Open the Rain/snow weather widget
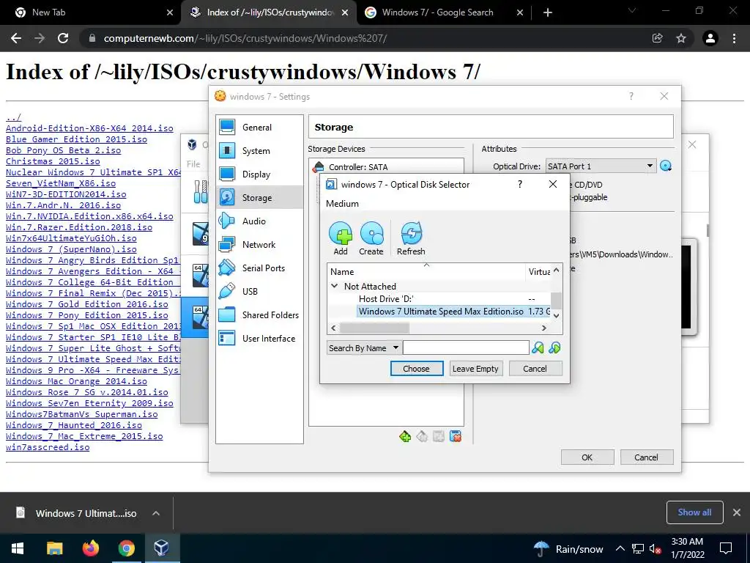This screenshot has width=750, height=563. tap(568, 548)
